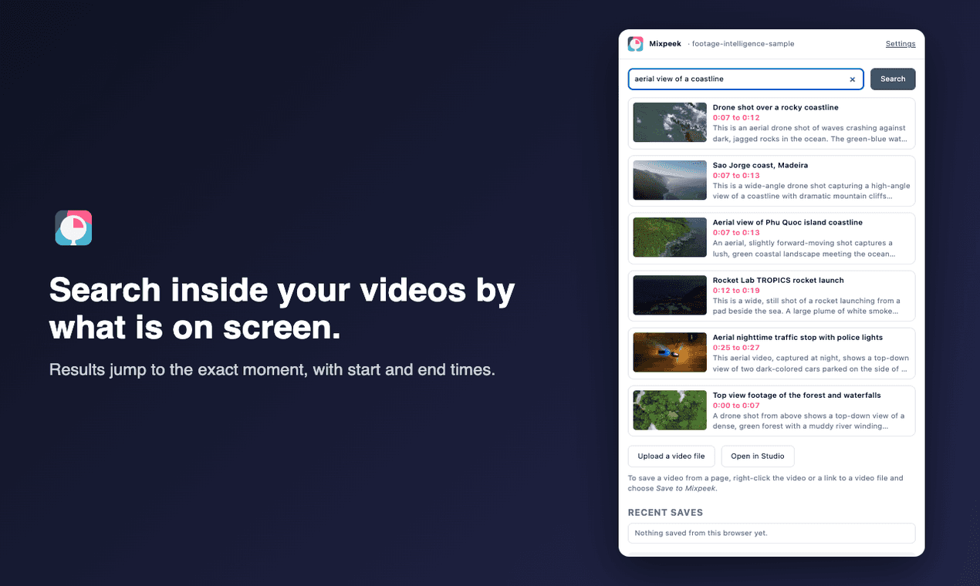Select 'Sao Jorge coast, Madeira' result title
Screen dimensions: 980x586
click(x=760, y=166)
